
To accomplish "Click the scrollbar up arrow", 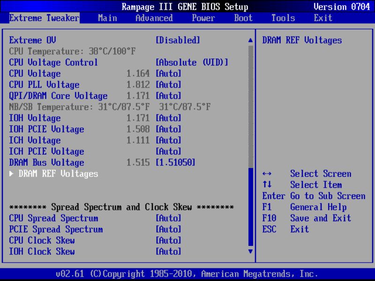I will 250,40.
